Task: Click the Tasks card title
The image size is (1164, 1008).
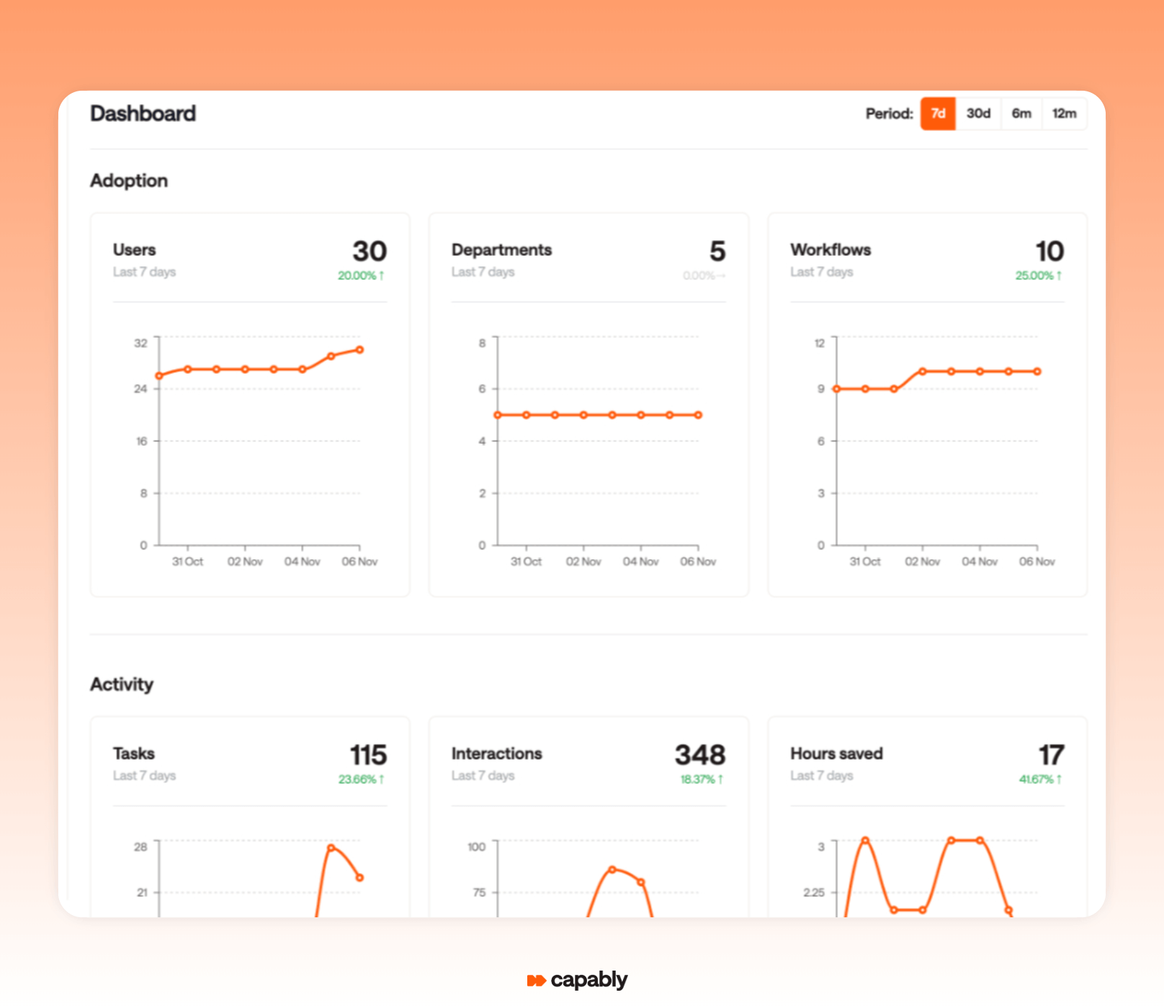Action: coord(134,754)
